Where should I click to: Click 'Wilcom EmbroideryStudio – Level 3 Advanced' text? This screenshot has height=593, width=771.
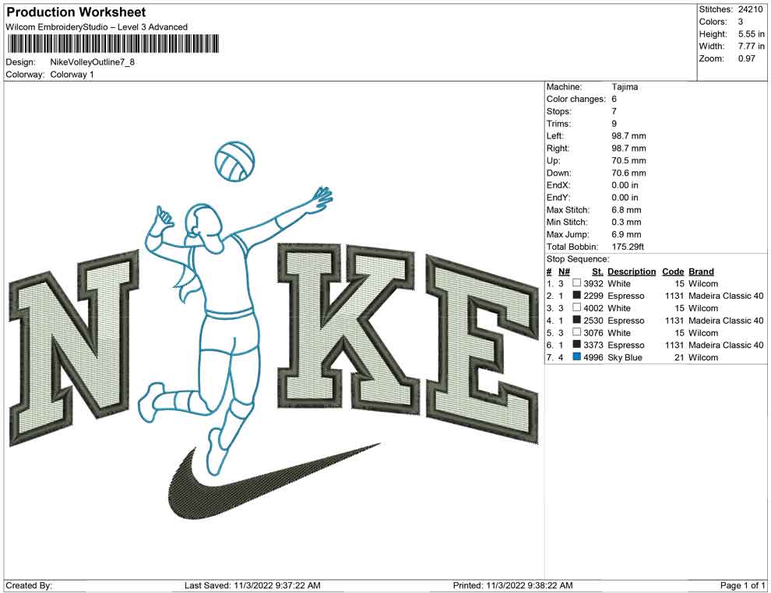97,27
